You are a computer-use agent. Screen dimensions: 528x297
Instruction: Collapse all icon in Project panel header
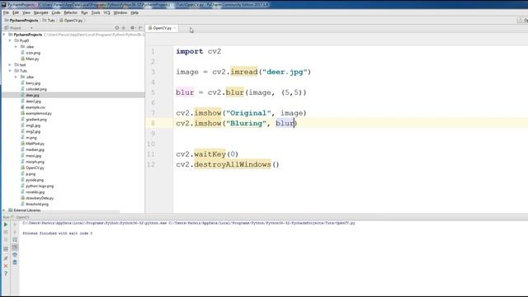(x=124, y=28)
